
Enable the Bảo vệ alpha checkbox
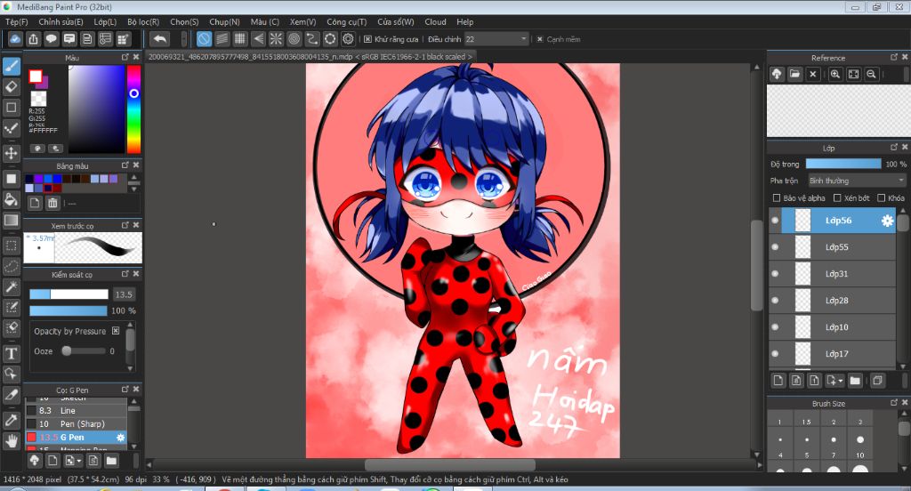click(776, 198)
